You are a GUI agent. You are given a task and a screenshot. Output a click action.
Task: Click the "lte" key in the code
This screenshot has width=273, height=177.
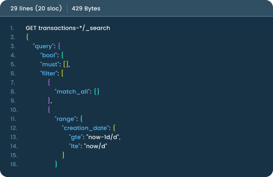click(x=75, y=146)
